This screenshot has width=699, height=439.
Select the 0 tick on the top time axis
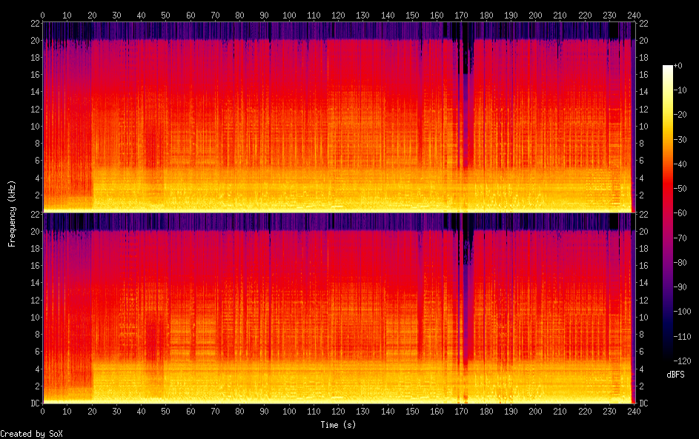click(x=42, y=15)
